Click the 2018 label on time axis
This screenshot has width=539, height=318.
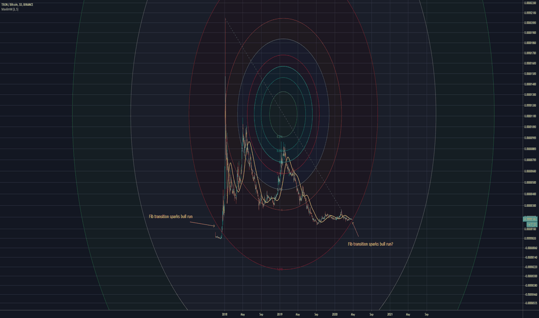coord(224,314)
